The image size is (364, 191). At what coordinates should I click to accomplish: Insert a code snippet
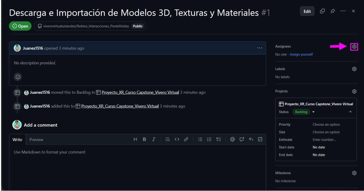coord(177,139)
